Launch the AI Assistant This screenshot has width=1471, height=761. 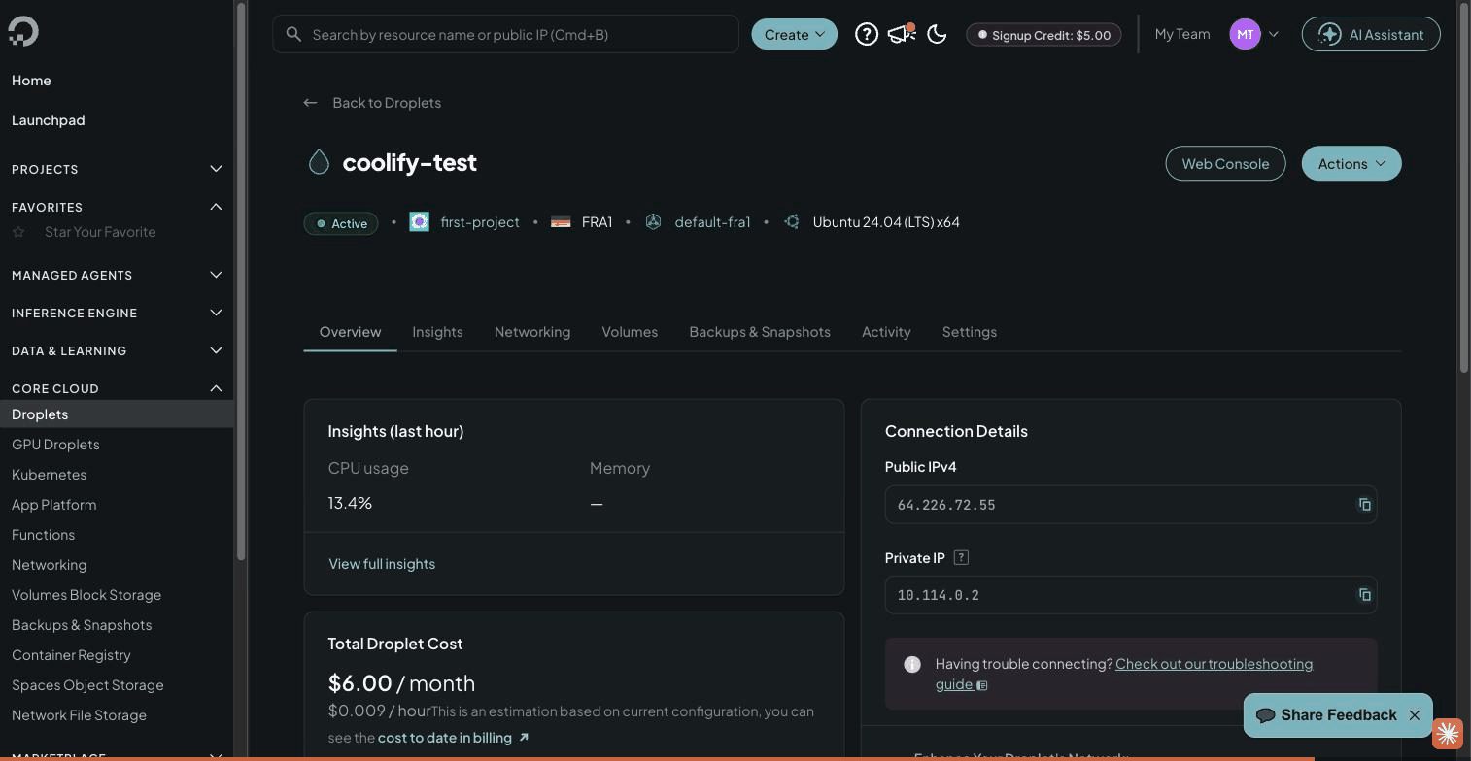(1371, 34)
